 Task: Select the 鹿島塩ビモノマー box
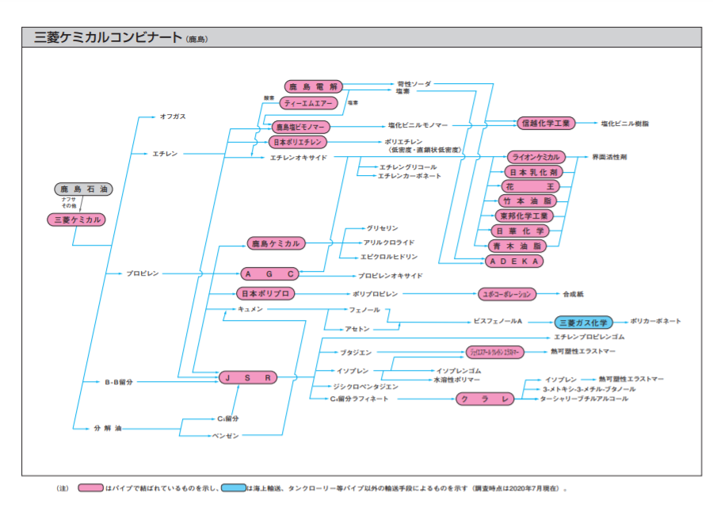click(x=300, y=127)
